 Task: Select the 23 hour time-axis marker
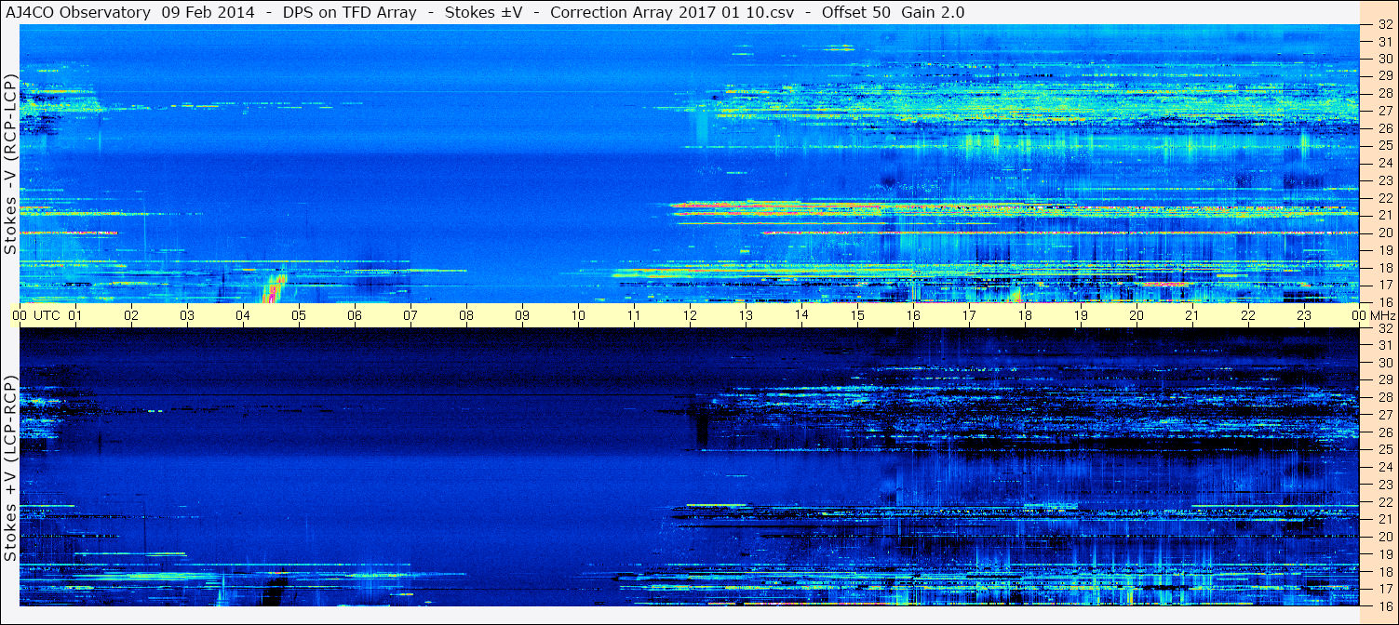click(1304, 315)
